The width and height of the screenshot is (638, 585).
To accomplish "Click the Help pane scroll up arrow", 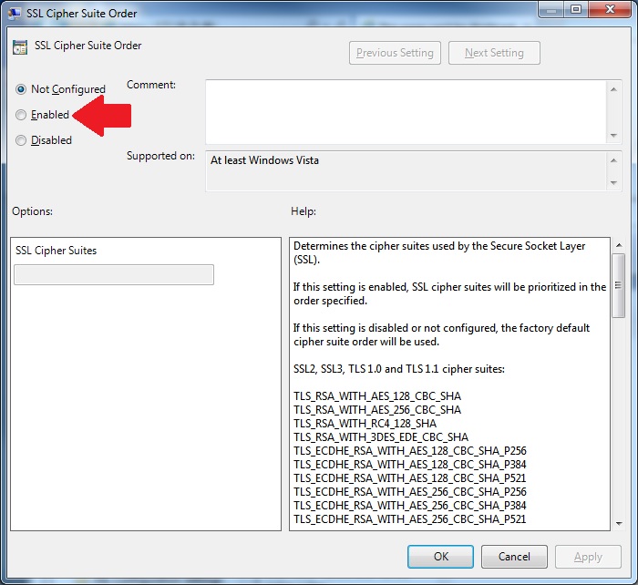I will pyautogui.click(x=618, y=246).
